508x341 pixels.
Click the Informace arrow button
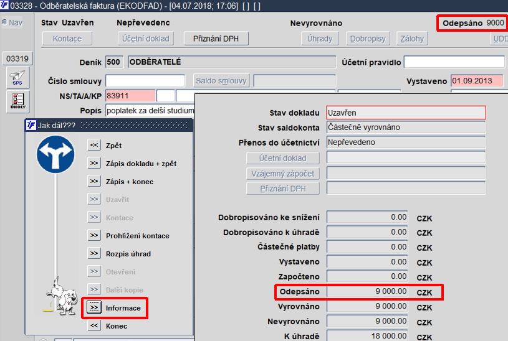[x=94, y=307]
